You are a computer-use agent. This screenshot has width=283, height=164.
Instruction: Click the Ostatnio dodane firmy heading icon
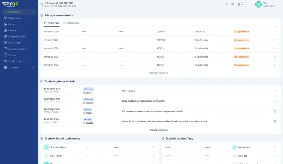163,138
